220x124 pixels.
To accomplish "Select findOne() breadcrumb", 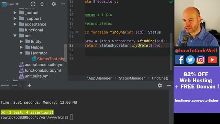I will coord(160,78).
